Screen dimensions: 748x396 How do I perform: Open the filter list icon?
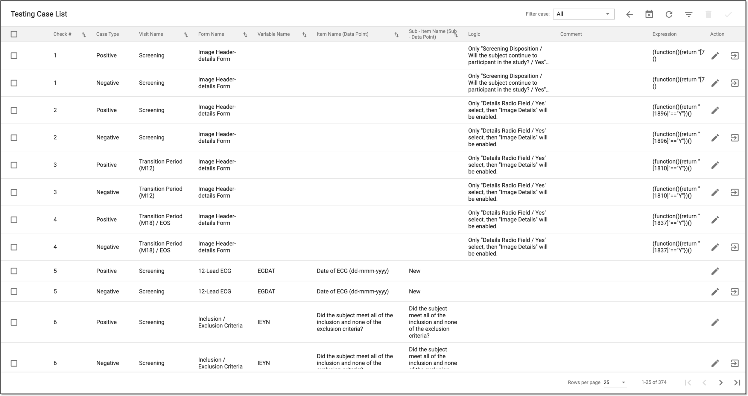pyautogui.click(x=689, y=14)
